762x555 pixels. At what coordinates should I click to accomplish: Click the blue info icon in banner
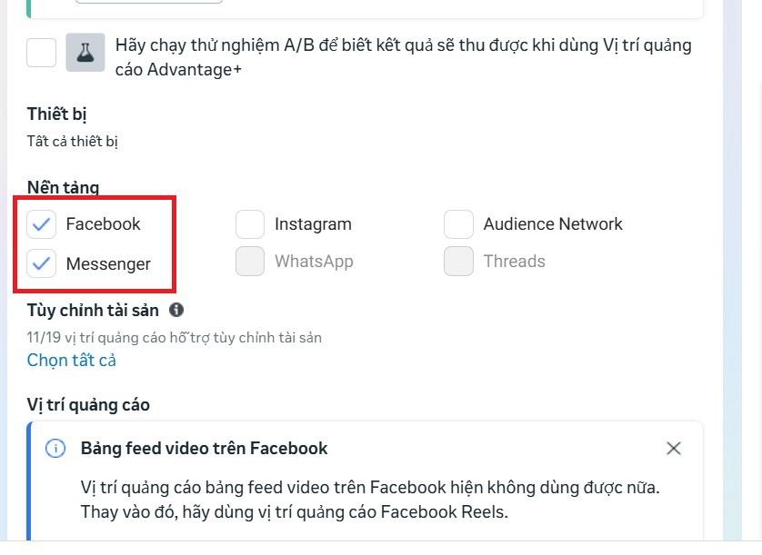coord(55,448)
